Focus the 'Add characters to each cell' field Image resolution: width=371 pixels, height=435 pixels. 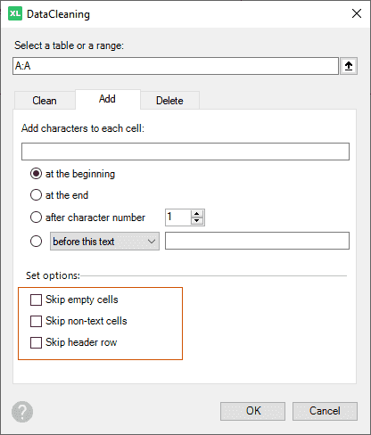185,152
